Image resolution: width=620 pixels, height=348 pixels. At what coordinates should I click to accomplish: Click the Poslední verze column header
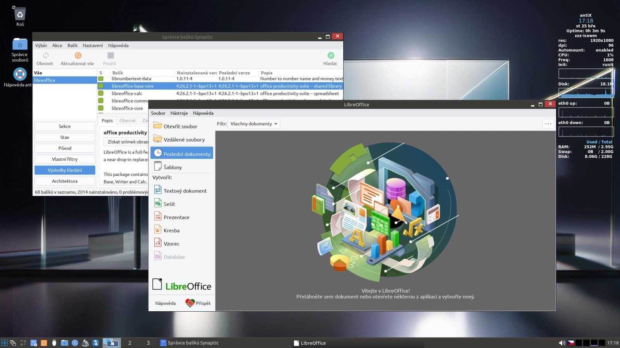(x=238, y=73)
